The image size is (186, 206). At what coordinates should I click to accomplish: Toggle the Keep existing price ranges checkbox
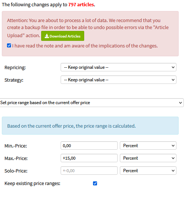pyautogui.click(x=95, y=183)
